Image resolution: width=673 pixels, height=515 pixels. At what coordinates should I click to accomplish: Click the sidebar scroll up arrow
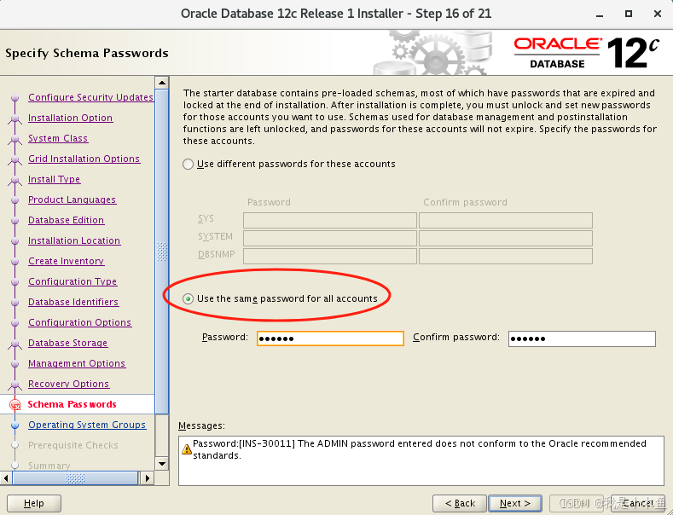pyautogui.click(x=162, y=83)
